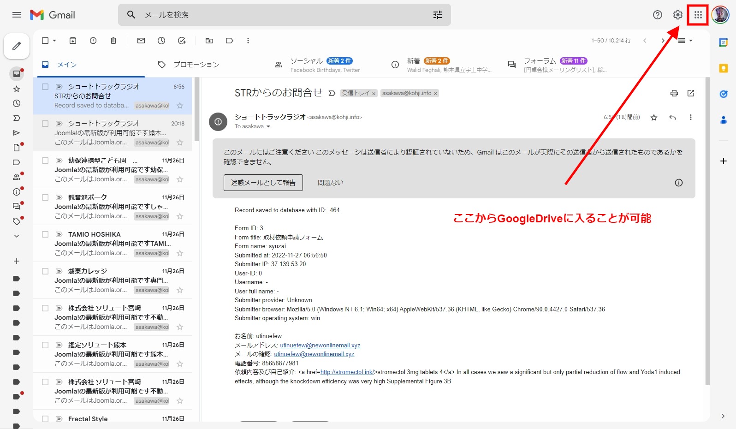736x429 pixels.
Task: Open Starred in the left sidebar
Action: (17, 89)
